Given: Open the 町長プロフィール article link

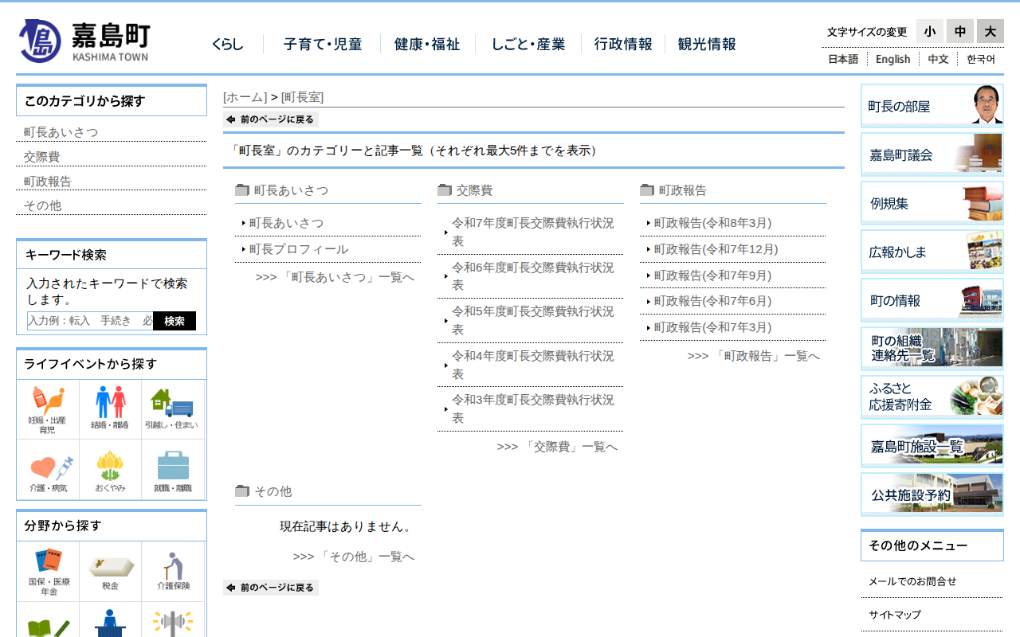Looking at the screenshot, I should pyautogui.click(x=299, y=249).
